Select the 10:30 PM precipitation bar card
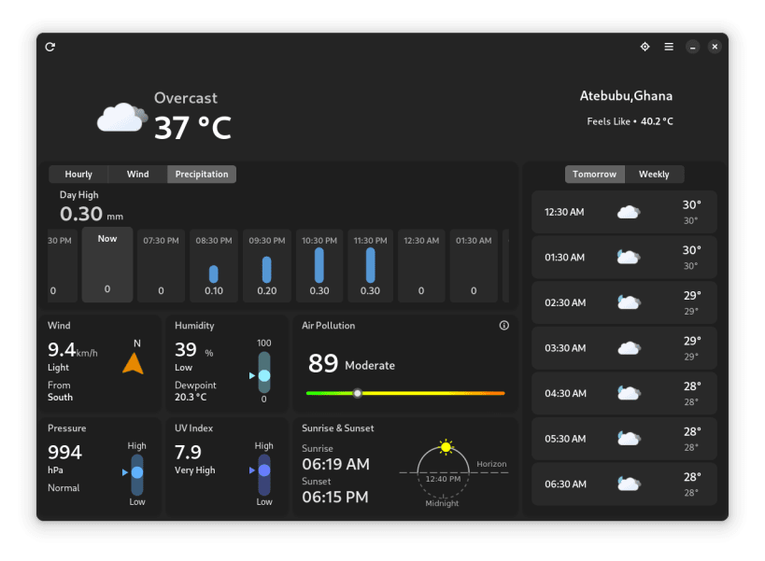The image size is (765, 561). pyautogui.click(x=319, y=266)
